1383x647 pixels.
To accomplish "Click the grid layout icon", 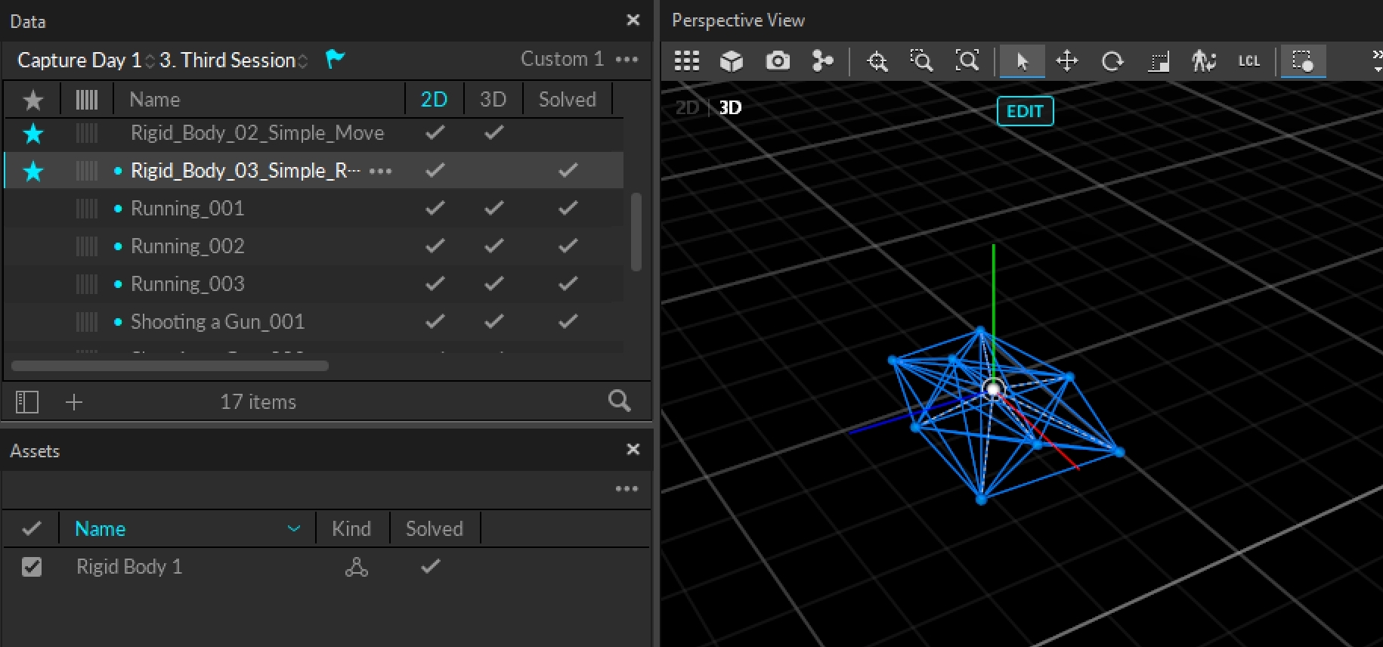I will pyautogui.click(x=686, y=60).
